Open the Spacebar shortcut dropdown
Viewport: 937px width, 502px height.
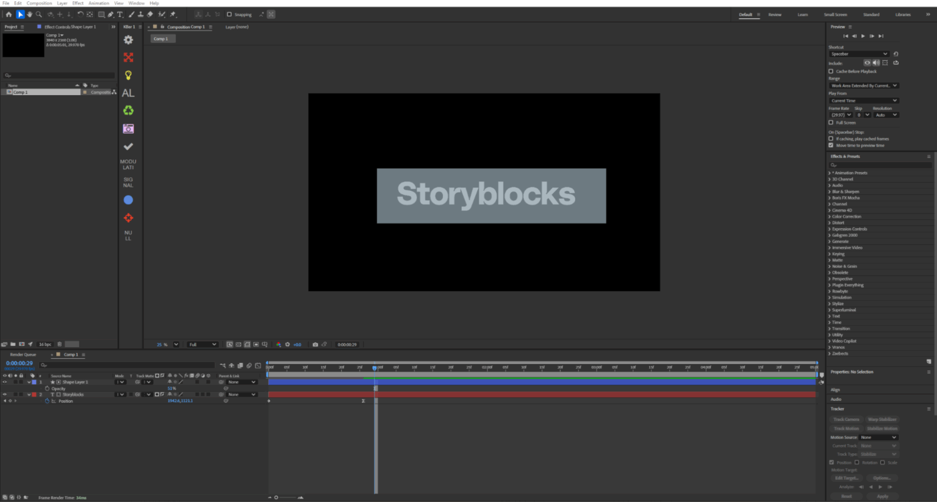click(x=859, y=54)
